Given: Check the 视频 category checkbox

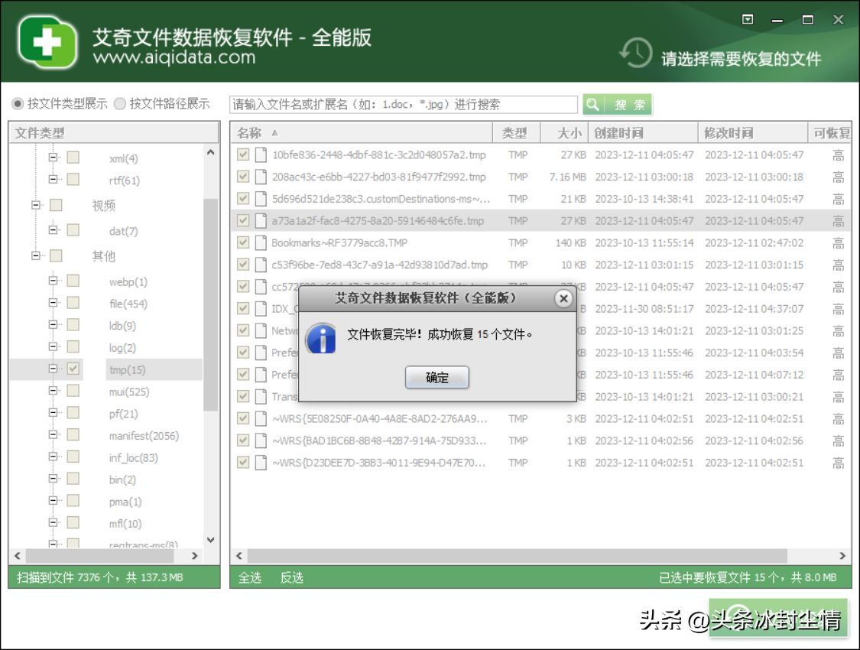Looking at the screenshot, I should (x=55, y=205).
